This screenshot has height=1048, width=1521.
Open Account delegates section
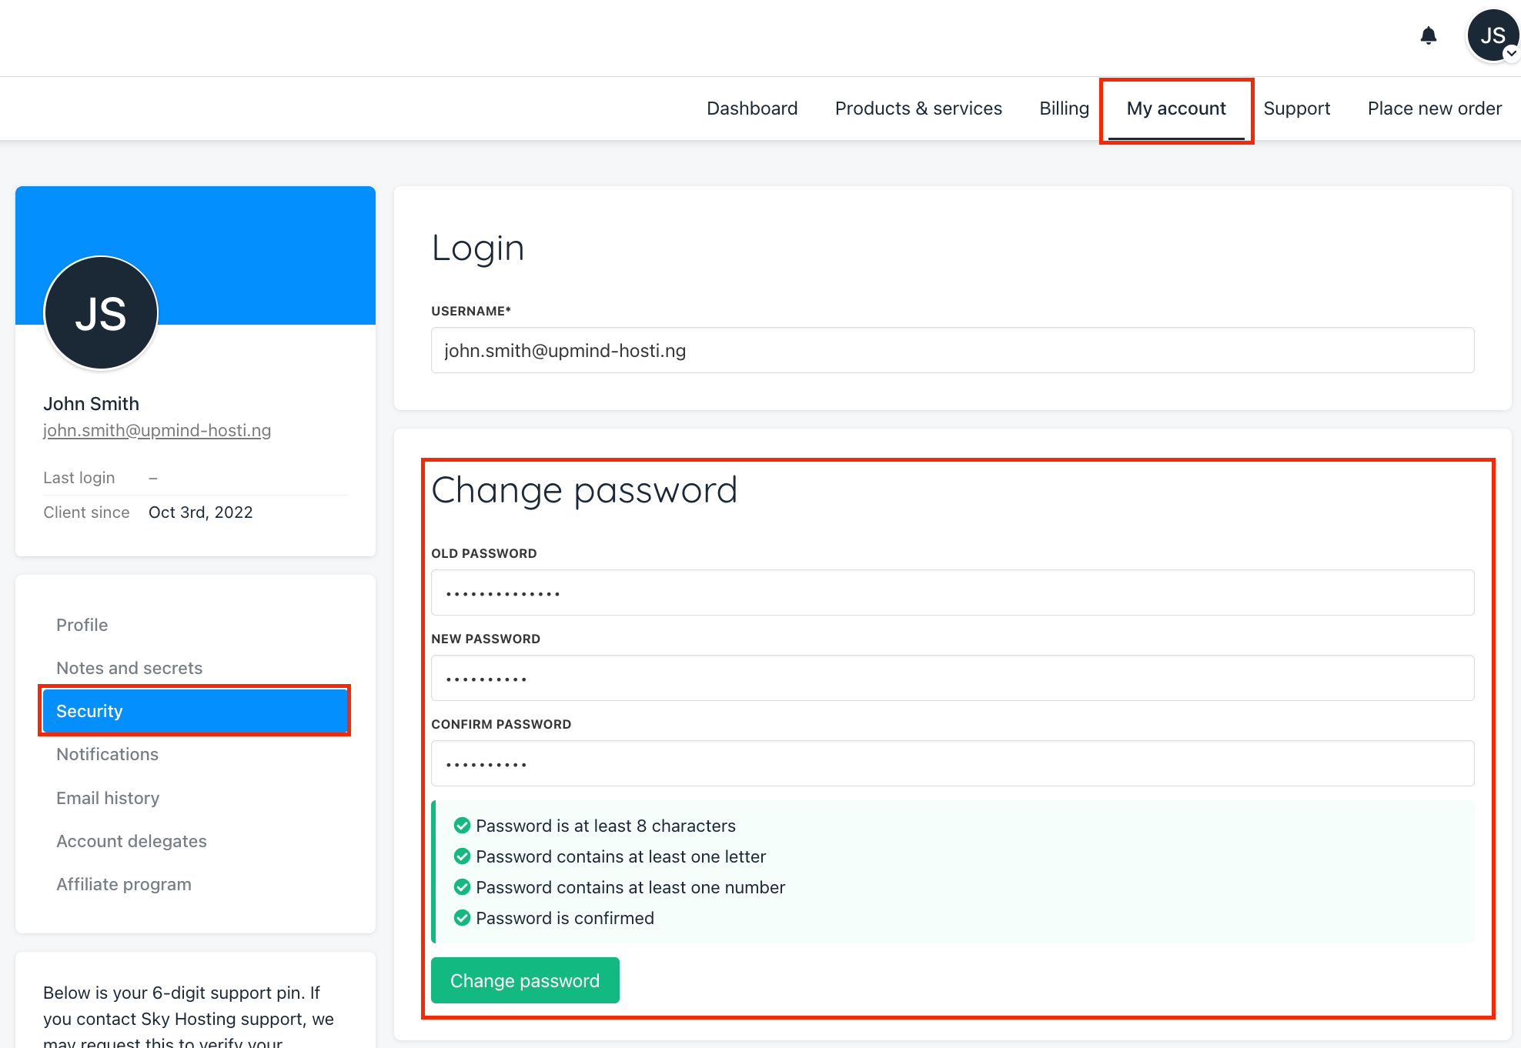132,841
